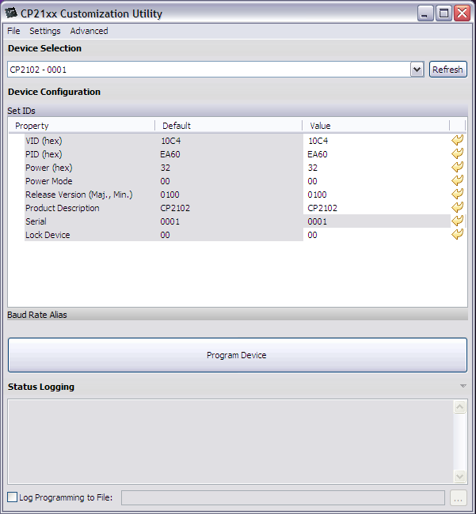This screenshot has height=514, width=476.
Task: Enable Log Programming to File checkbox
Action: tap(12, 497)
